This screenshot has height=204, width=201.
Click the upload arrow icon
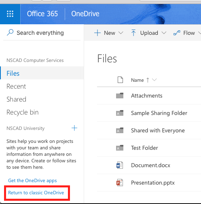133,33
